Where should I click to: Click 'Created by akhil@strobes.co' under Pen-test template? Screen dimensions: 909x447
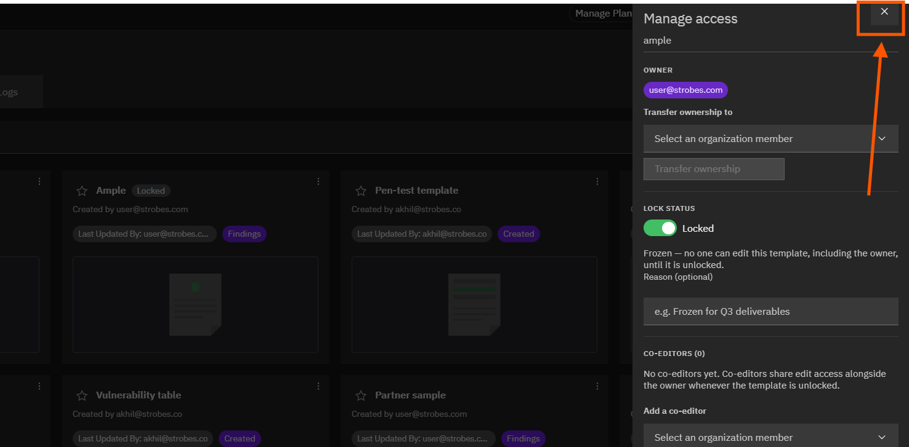tap(406, 209)
